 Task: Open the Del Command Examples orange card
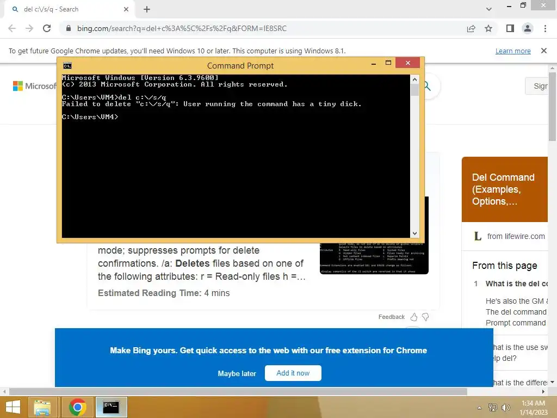coord(504,189)
